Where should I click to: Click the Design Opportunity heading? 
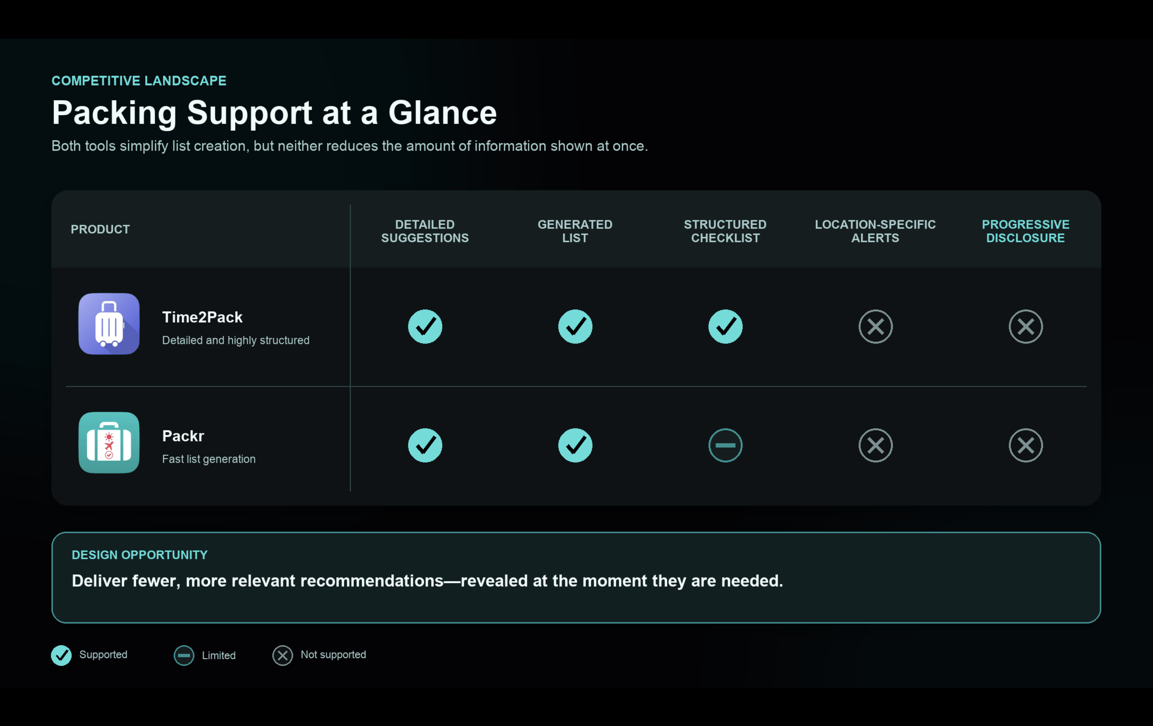pyautogui.click(x=139, y=555)
